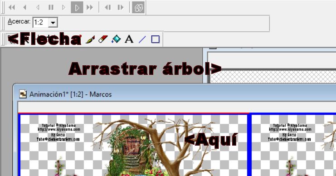
Task: Click the 1:2 zoom value field
Action: 40,22
